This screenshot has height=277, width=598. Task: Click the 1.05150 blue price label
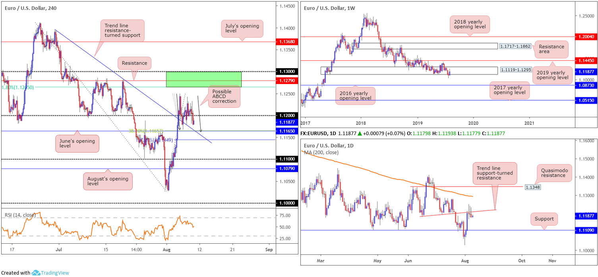click(586, 101)
